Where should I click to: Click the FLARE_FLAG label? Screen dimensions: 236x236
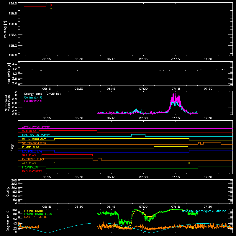point(31,147)
